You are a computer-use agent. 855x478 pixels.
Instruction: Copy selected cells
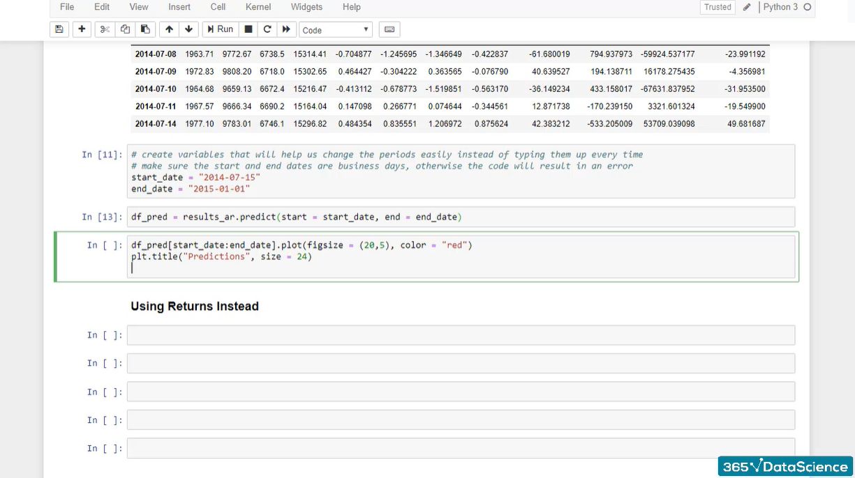click(x=125, y=29)
